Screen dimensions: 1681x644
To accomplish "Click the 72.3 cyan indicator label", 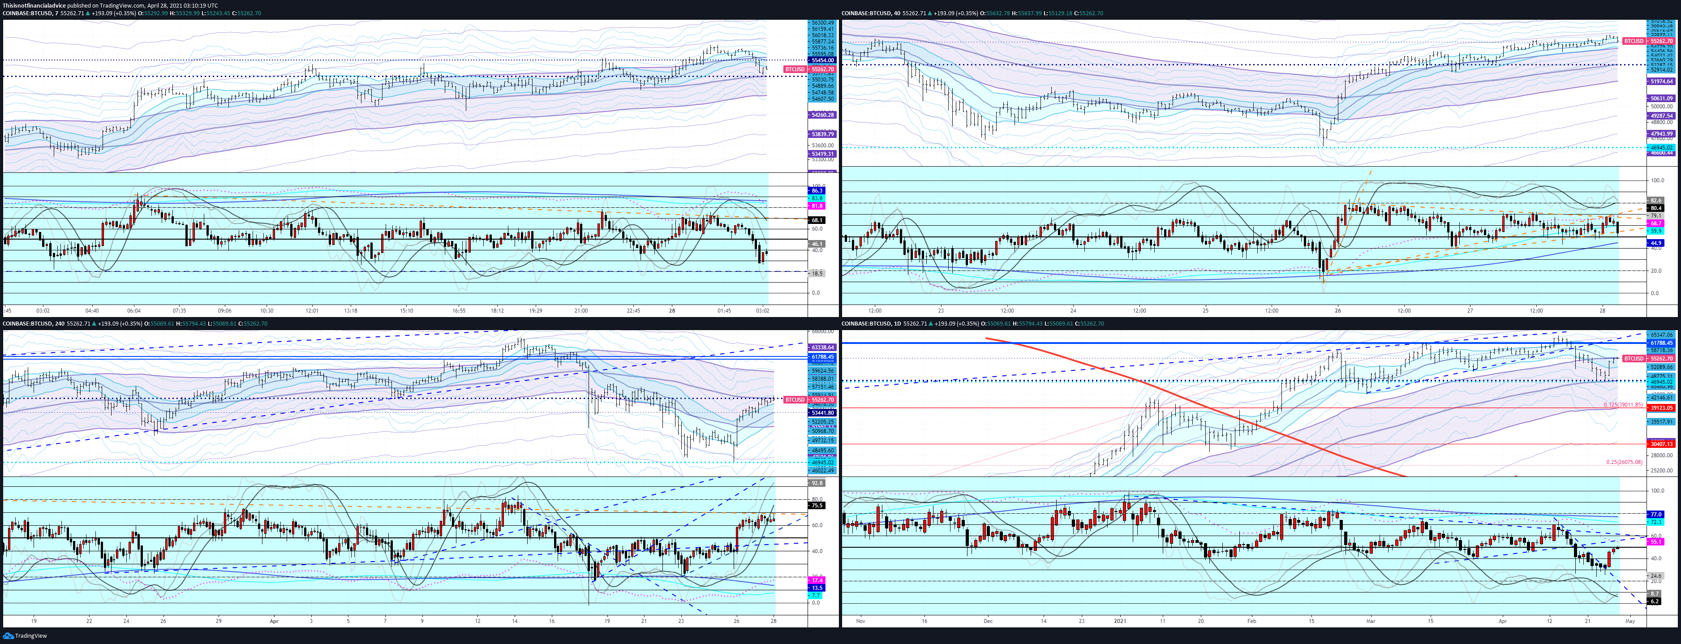I will click(x=1655, y=522).
